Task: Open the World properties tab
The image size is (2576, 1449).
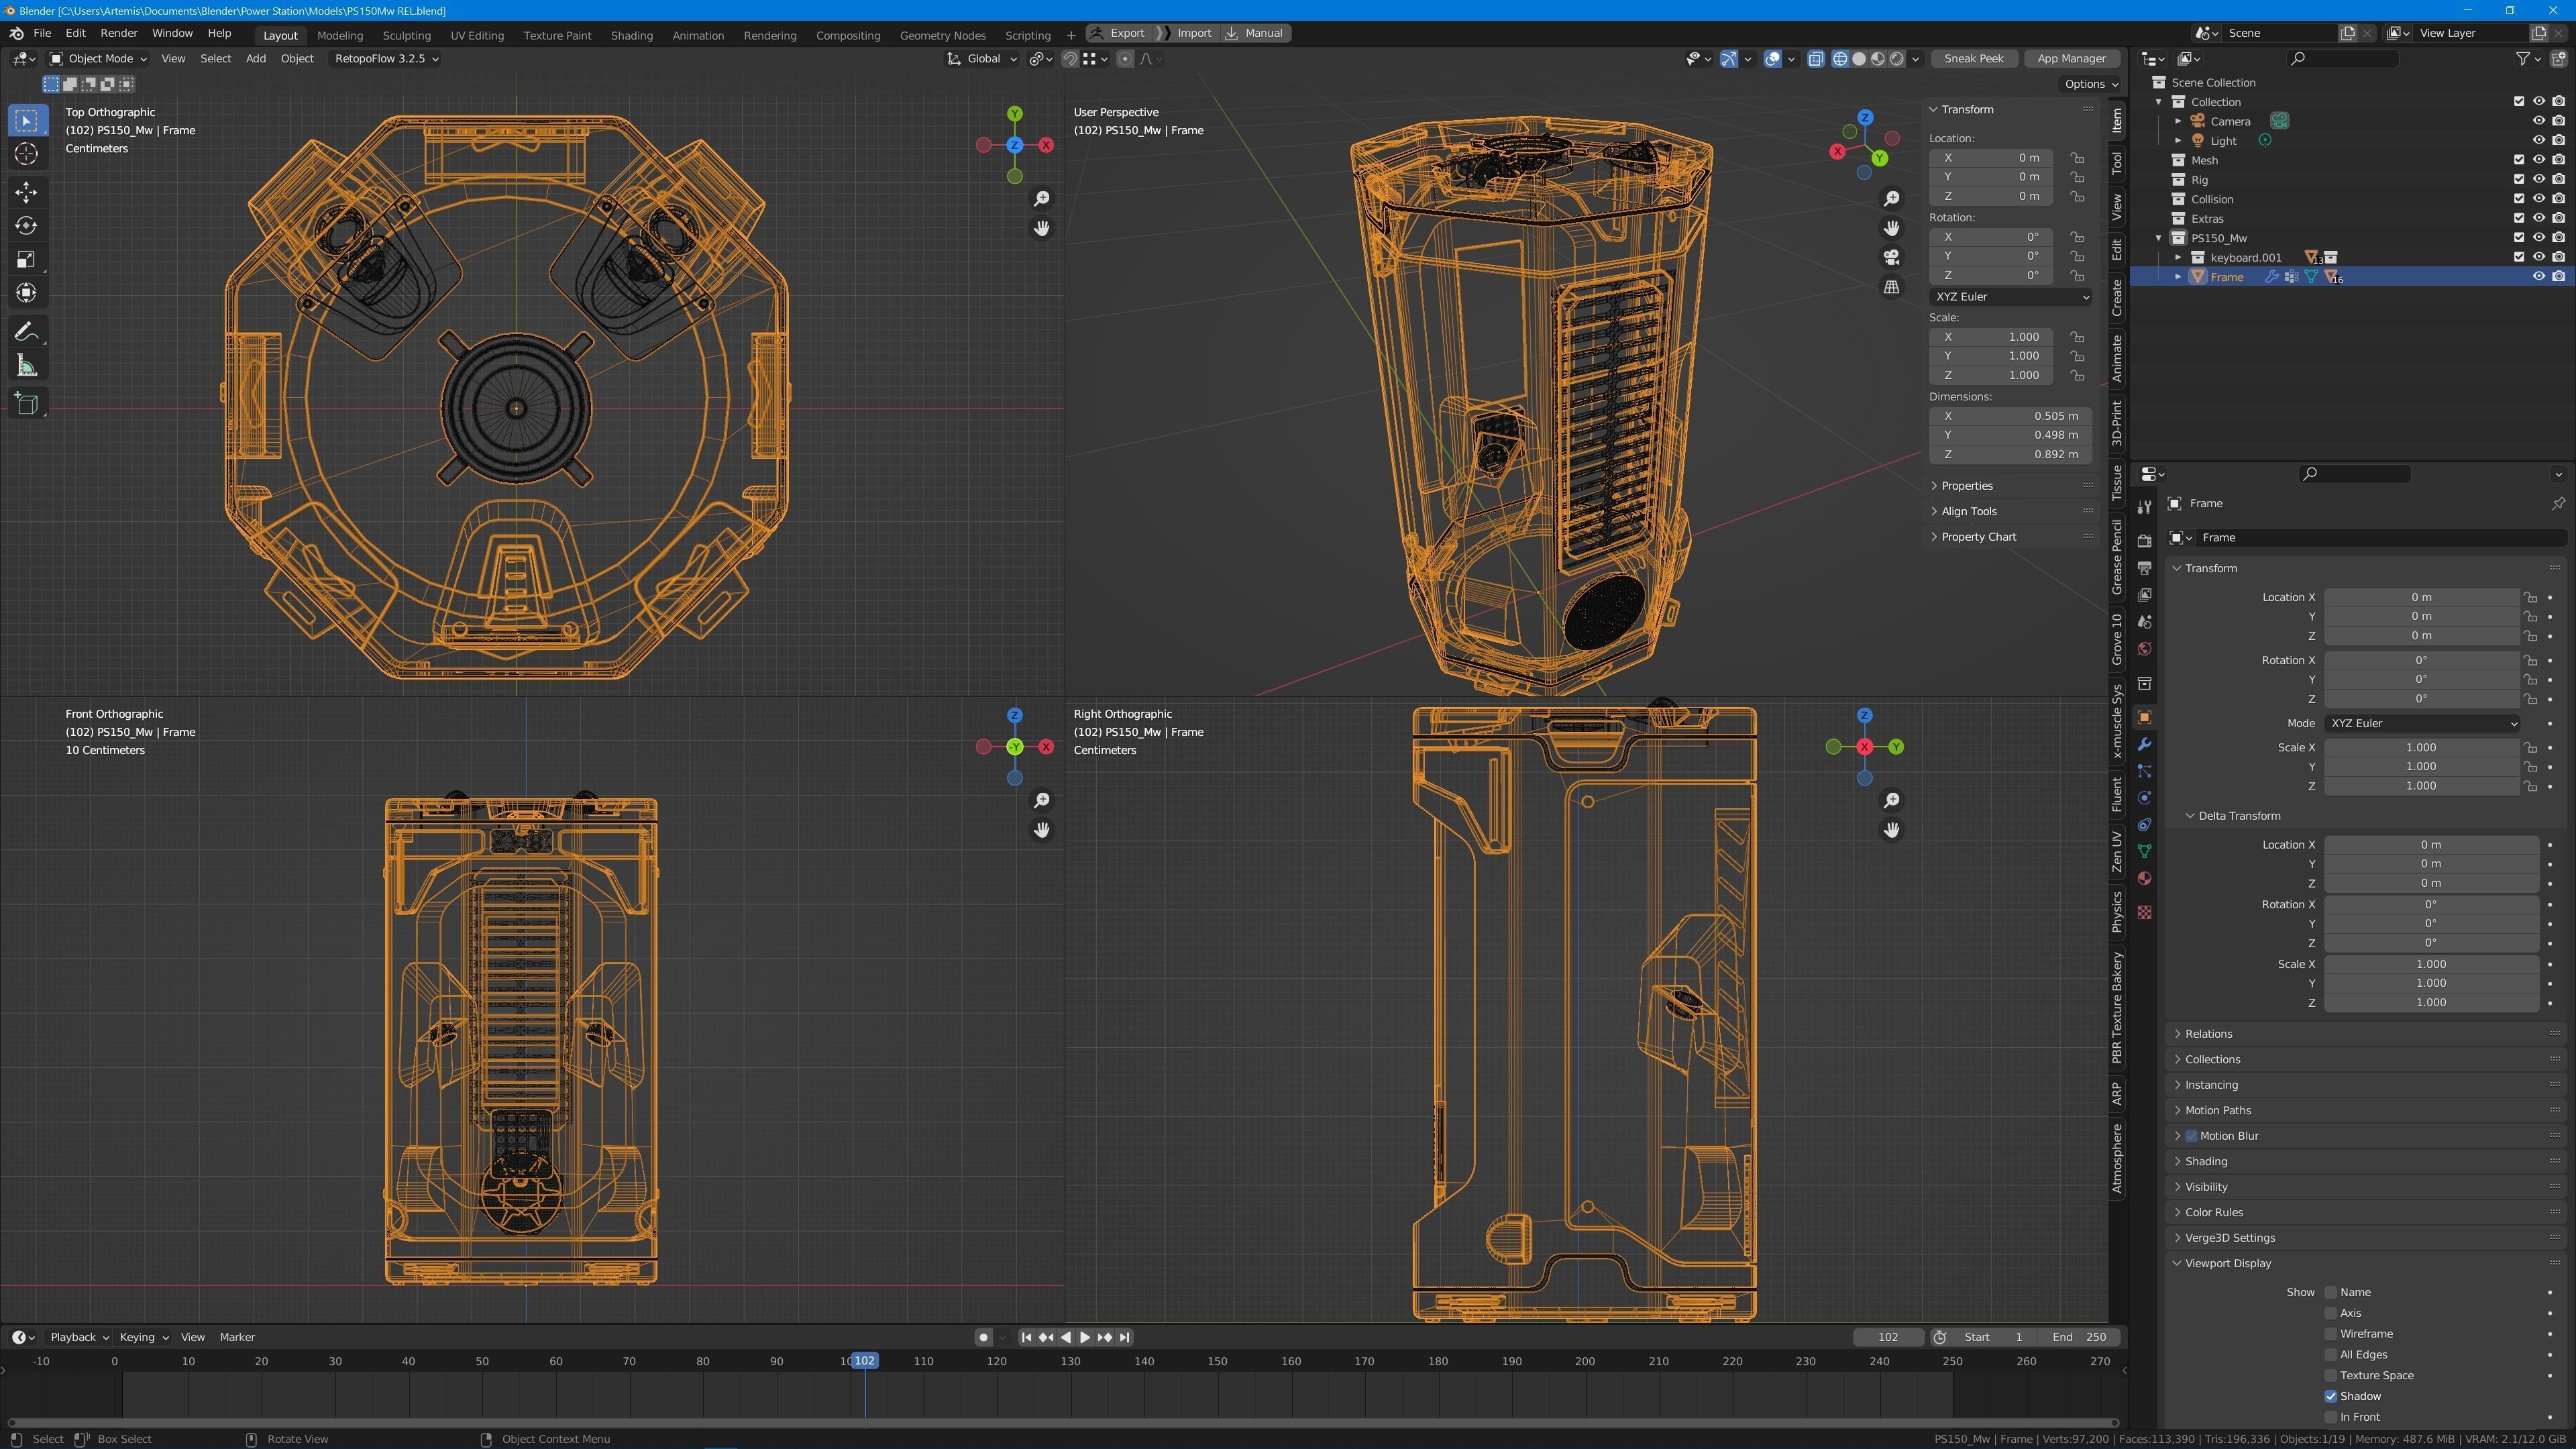Action: pyautogui.click(x=2144, y=650)
